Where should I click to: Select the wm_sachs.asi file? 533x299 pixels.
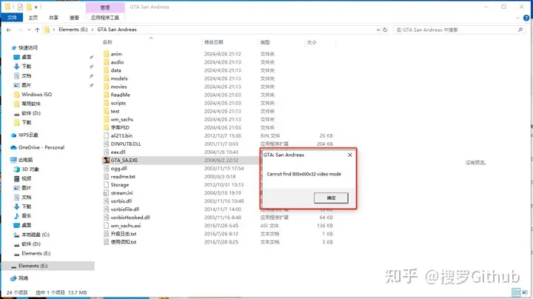[125, 225]
